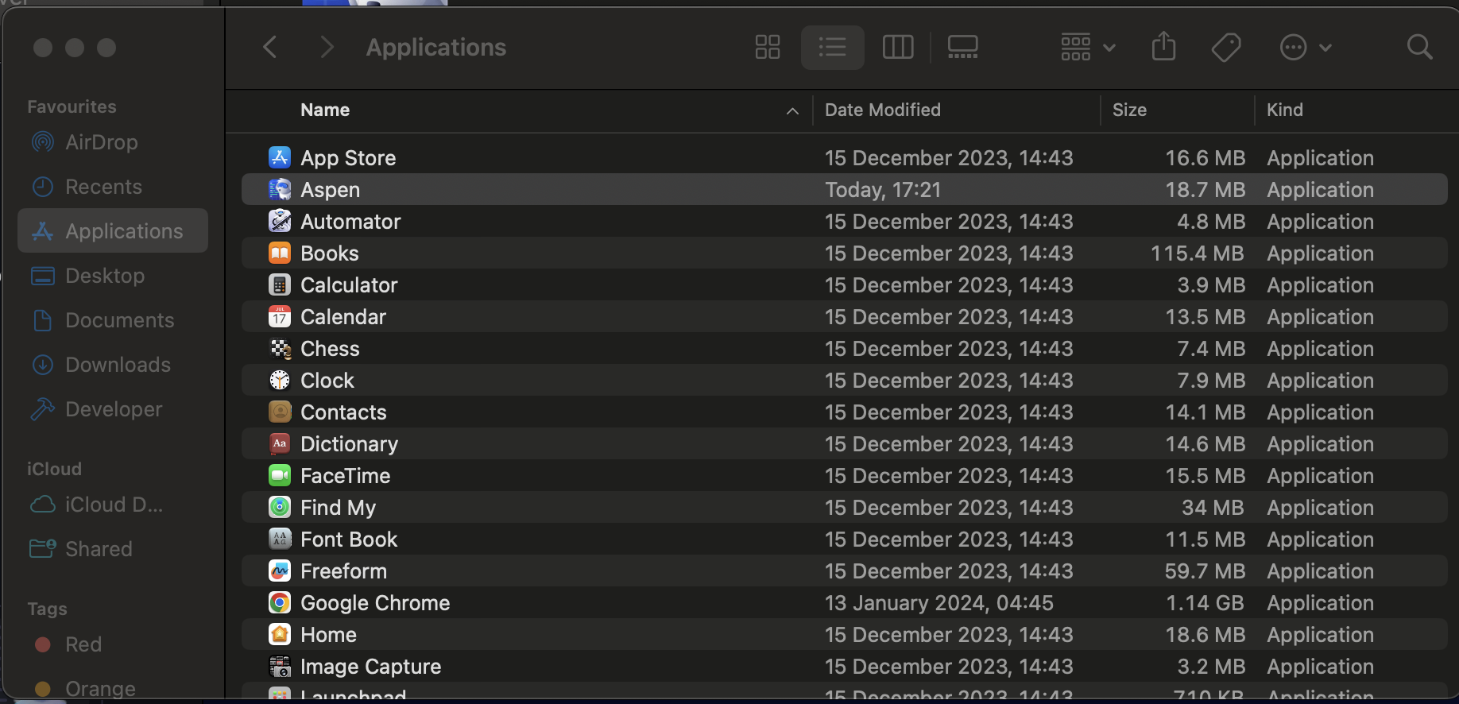The image size is (1459, 704).
Task: Switch to gallery view
Action: pyautogui.click(x=962, y=48)
